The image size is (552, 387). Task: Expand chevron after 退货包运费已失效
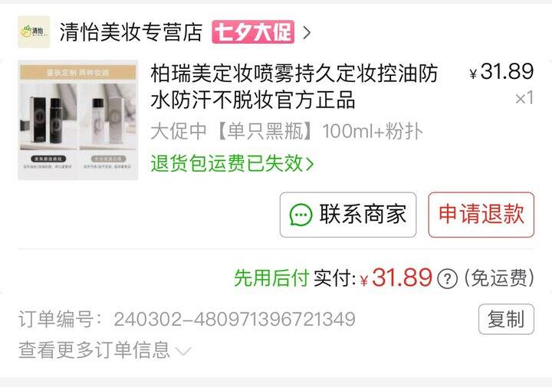point(310,164)
